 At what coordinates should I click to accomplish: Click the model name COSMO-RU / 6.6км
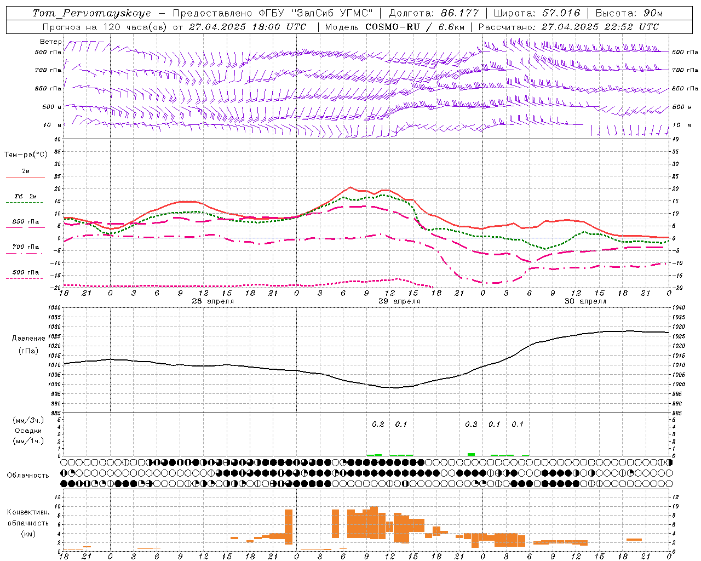[x=415, y=27]
